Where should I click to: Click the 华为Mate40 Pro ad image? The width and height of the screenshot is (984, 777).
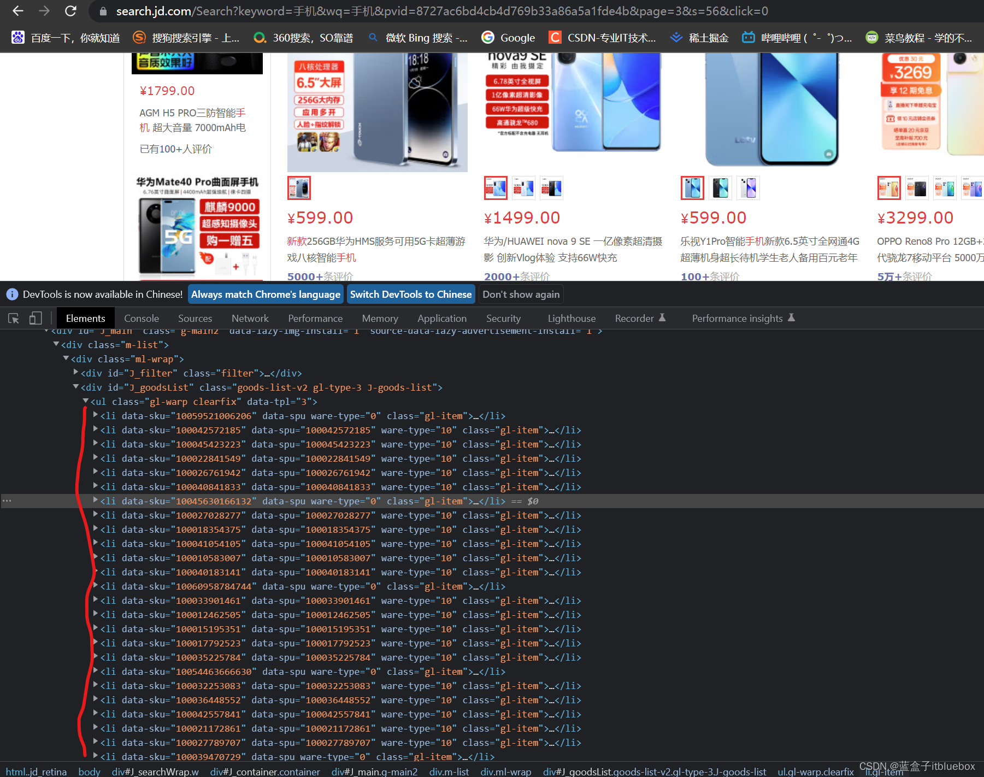pyautogui.click(x=197, y=226)
